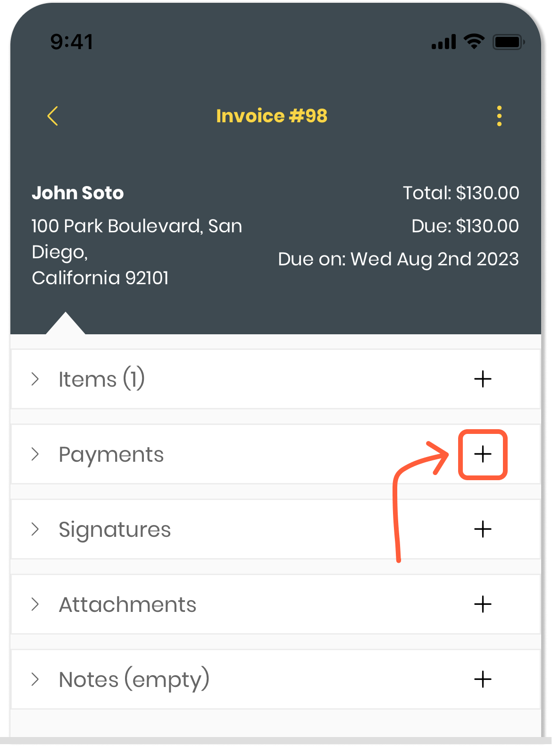Expand the Items (1) chevron
Viewport: 552px width, 746px height.
35,379
